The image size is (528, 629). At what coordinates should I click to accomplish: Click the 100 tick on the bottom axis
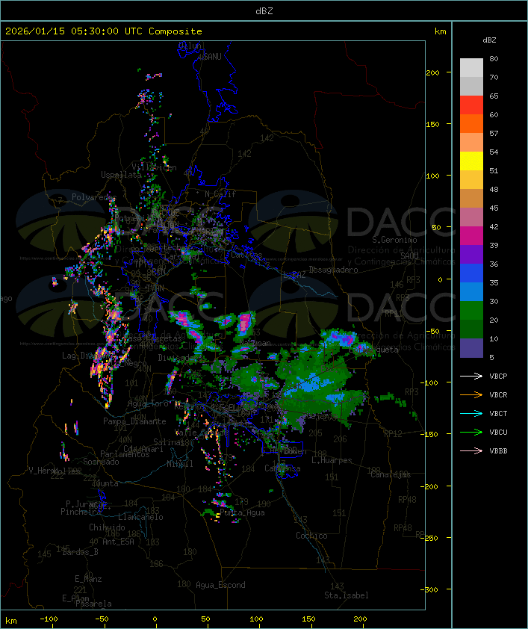[x=256, y=619]
